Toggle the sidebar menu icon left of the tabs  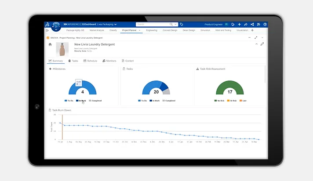pos(47,30)
